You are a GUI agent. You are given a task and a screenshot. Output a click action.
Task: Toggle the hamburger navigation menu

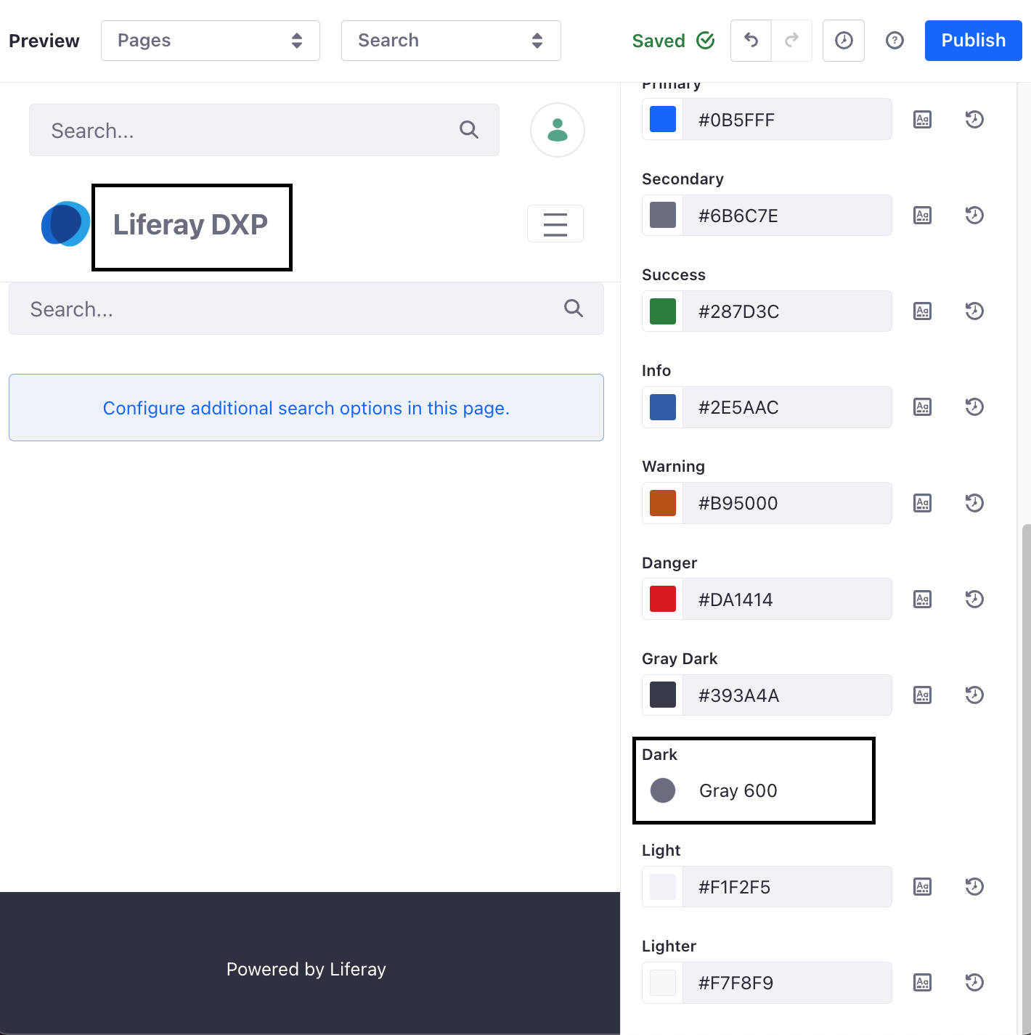coord(555,224)
